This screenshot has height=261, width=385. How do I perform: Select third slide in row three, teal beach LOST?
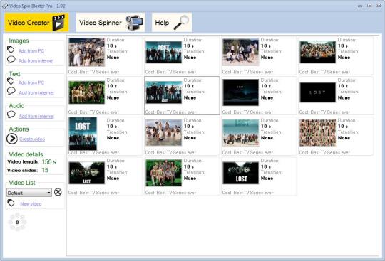pos(241,133)
